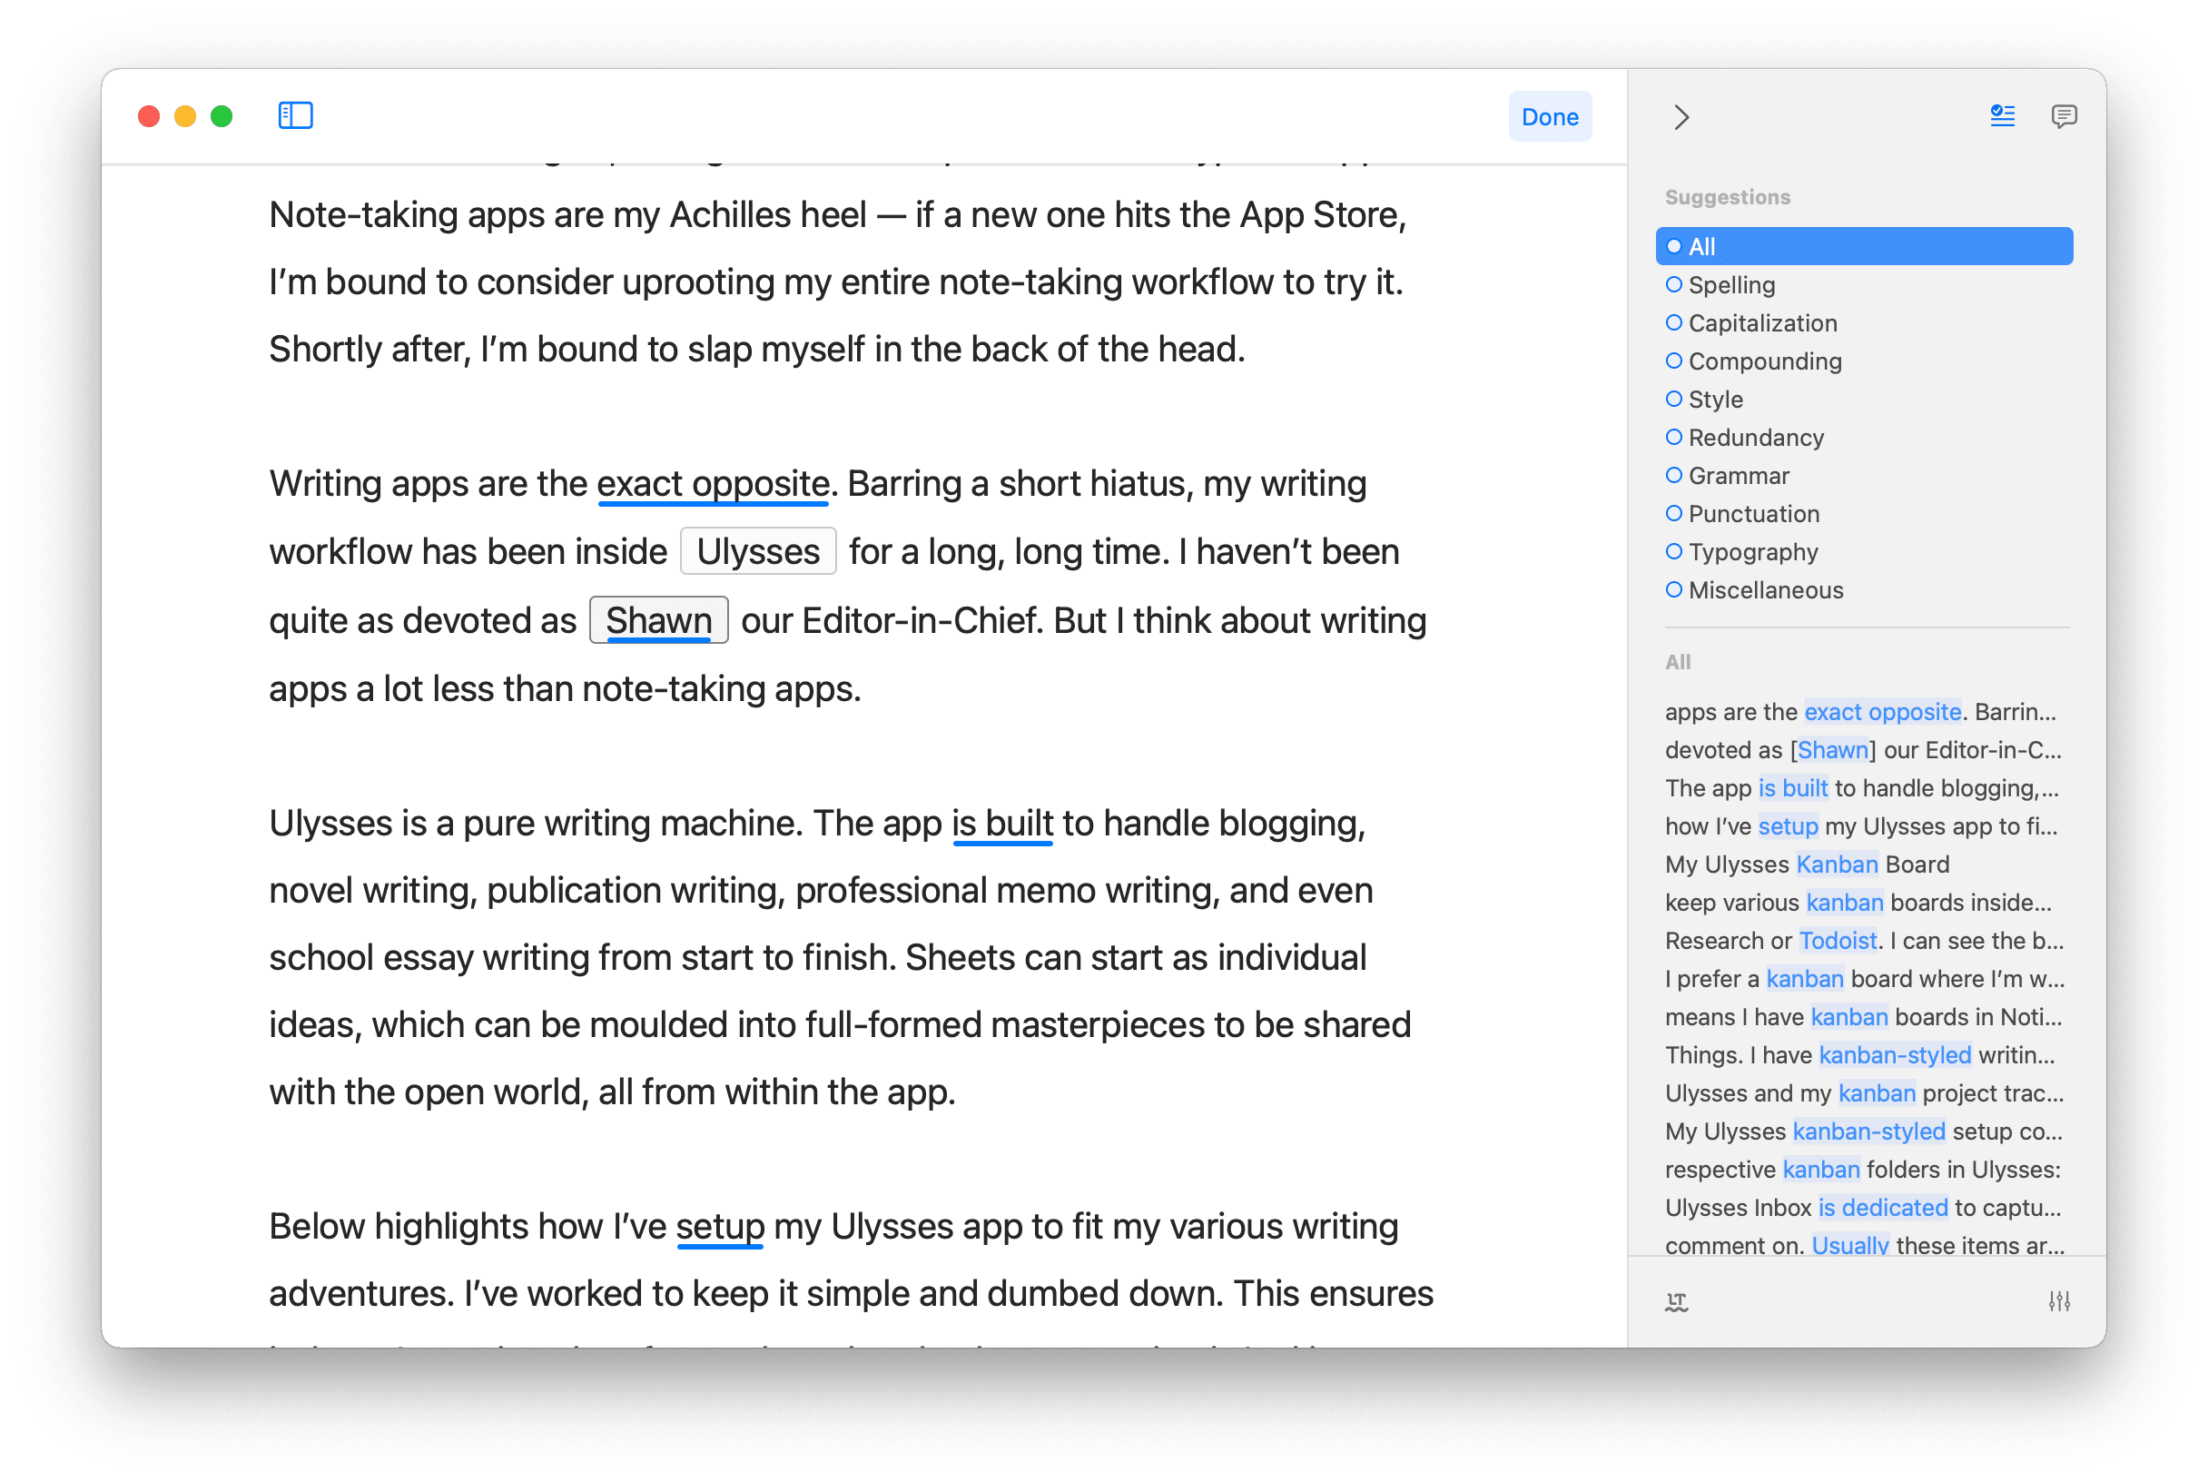This screenshot has height=1482, width=2208.
Task: Select the Spelling suggestions filter
Action: (1865, 284)
